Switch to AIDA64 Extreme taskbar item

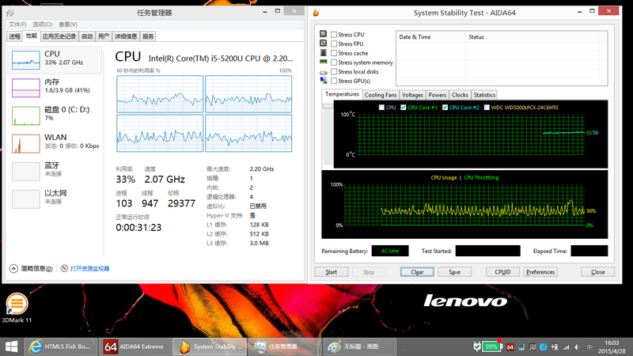(x=135, y=347)
